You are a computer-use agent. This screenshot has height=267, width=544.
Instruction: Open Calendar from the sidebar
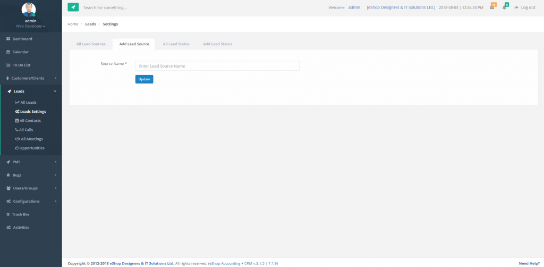(20, 52)
